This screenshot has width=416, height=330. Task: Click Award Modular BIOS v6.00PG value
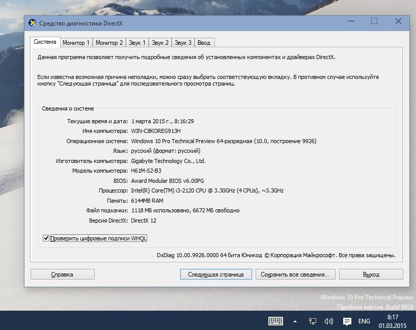click(168, 181)
